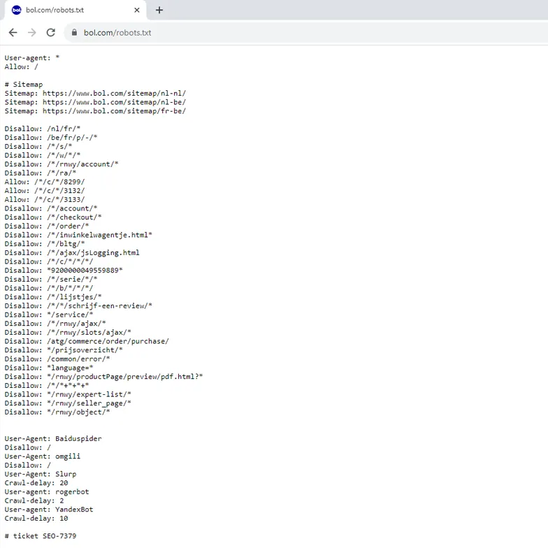Reload the robots.txt page
This screenshot has height=548, width=548.
[x=50, y=32]
